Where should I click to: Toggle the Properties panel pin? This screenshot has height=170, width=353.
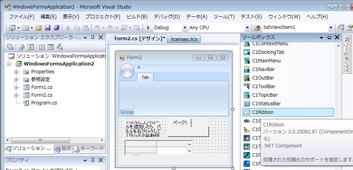[x=93, y=160]
